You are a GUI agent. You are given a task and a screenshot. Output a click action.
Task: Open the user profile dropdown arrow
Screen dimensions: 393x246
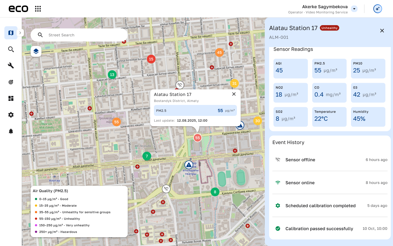click(x=354, y=9)
